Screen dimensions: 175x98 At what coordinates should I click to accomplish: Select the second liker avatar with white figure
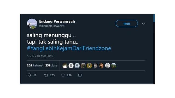pos(71,66)
